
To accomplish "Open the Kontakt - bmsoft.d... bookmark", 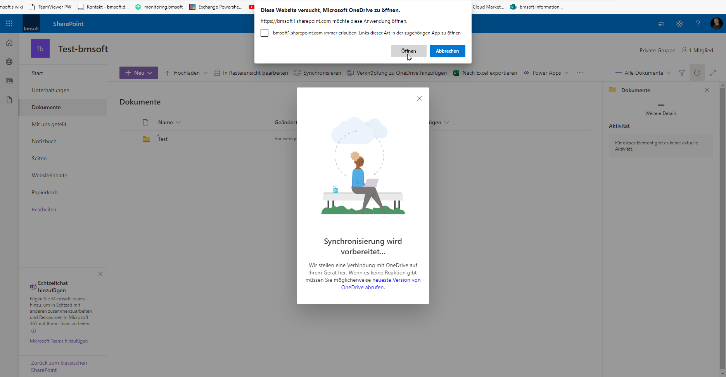I will pyautogui.click(x=103, y=7).
